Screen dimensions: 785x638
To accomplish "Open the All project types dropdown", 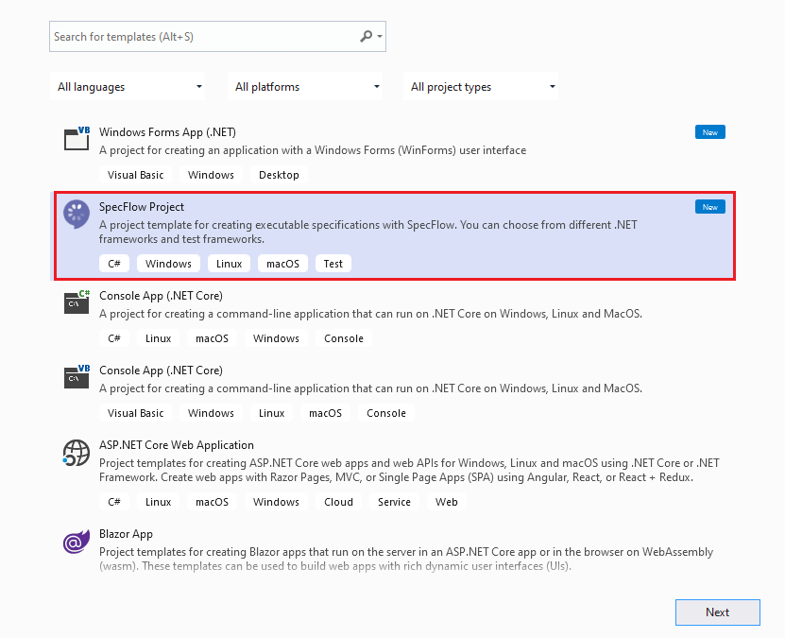I will click(x=481, y=87).
